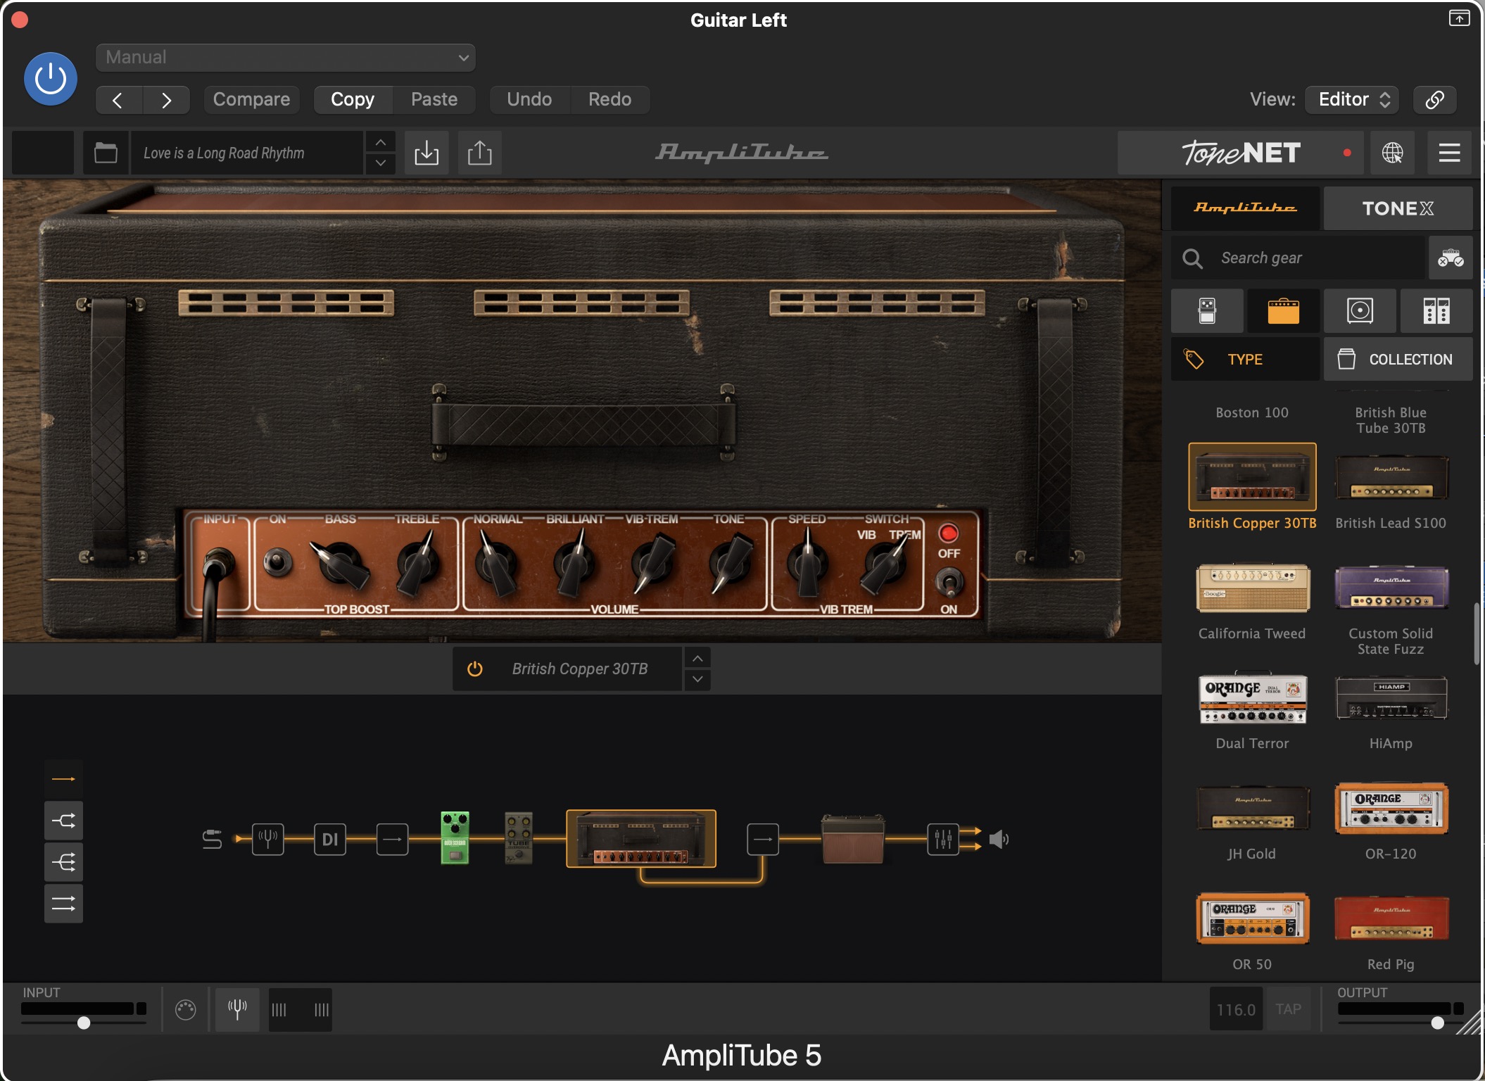The height and width of the screenshot is (1081, 1485).
Task: Select the cabinet speaker gear category
Action: tap(1360, 310)
